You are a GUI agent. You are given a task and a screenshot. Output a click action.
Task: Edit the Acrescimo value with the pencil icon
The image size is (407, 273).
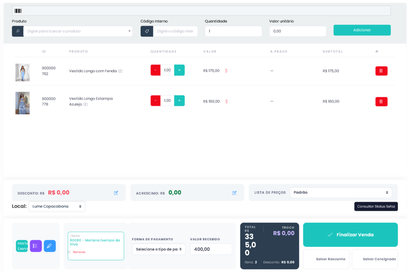click(235, 193)
